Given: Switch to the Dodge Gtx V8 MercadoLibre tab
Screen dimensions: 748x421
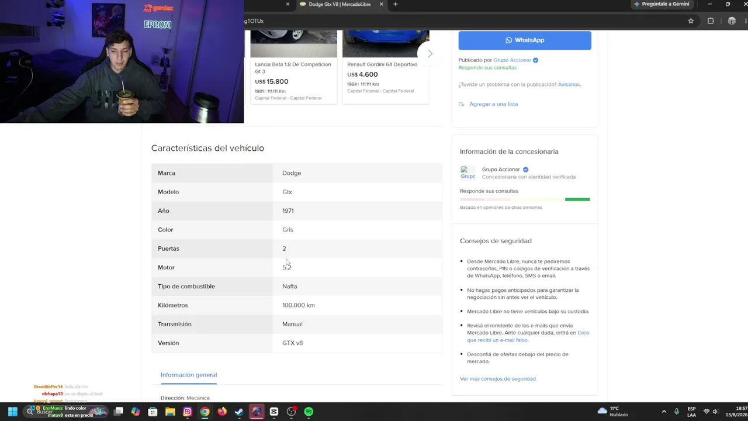Looking at the screenshot, I should click(341, 4).
